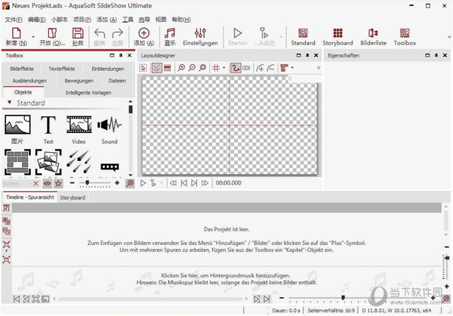Image resolution: width=453 pixels, height=316 pixels.
Task: Play the preview in Layoutdesigner
Action: 143,183
